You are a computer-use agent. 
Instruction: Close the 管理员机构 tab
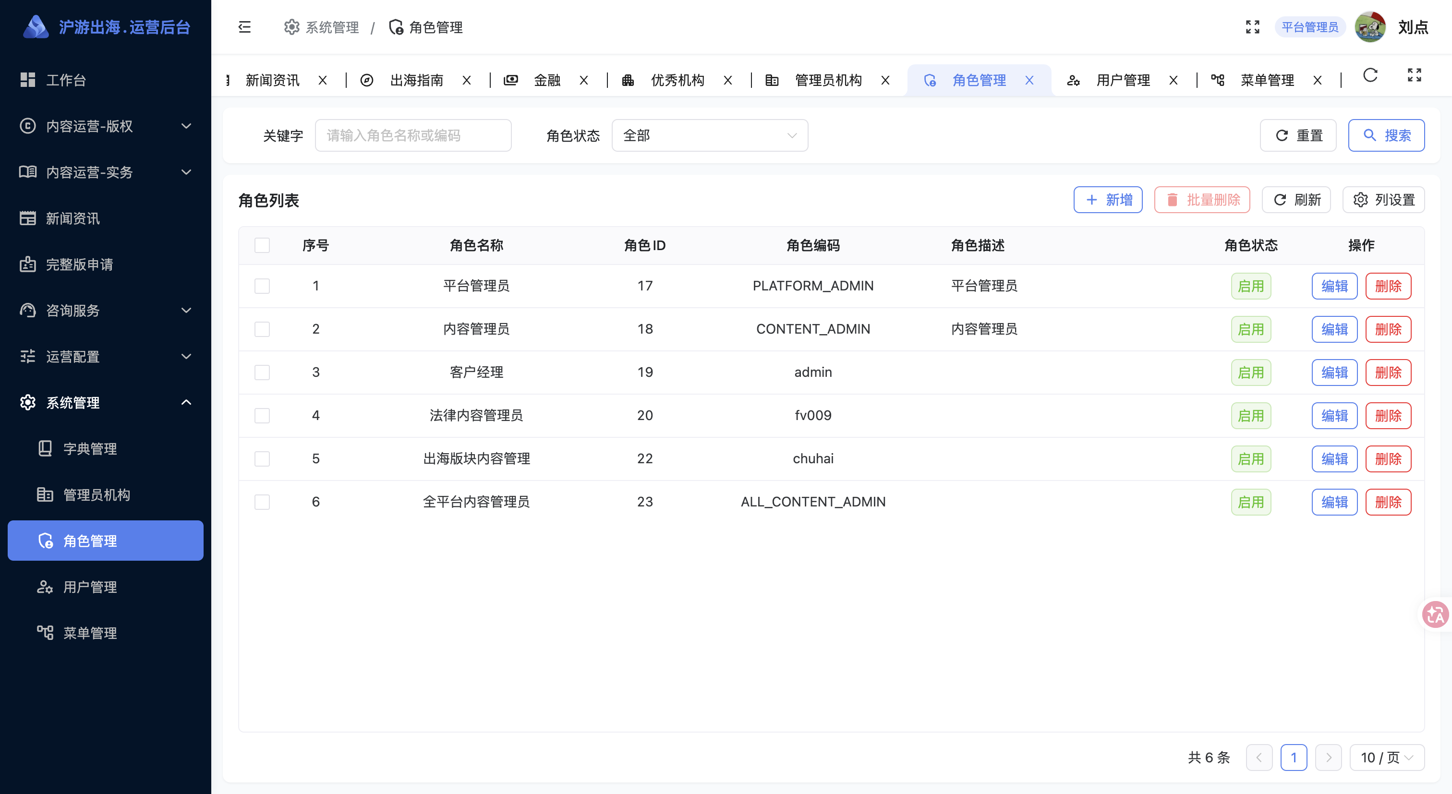[x=885, y=81]
